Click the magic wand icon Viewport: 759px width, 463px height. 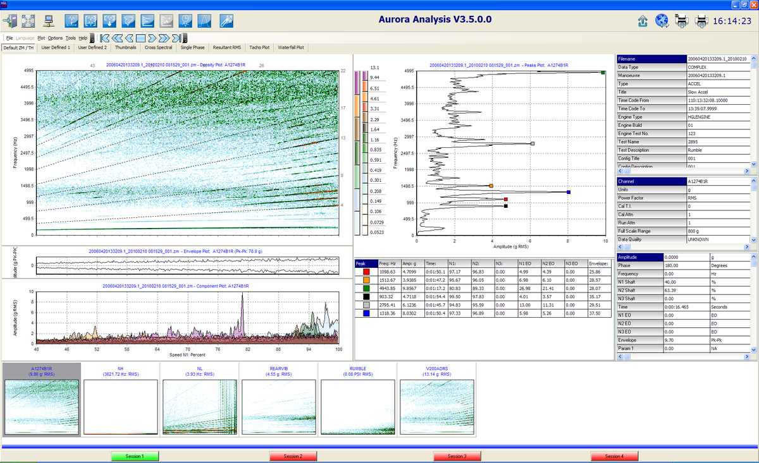(226, 20)
